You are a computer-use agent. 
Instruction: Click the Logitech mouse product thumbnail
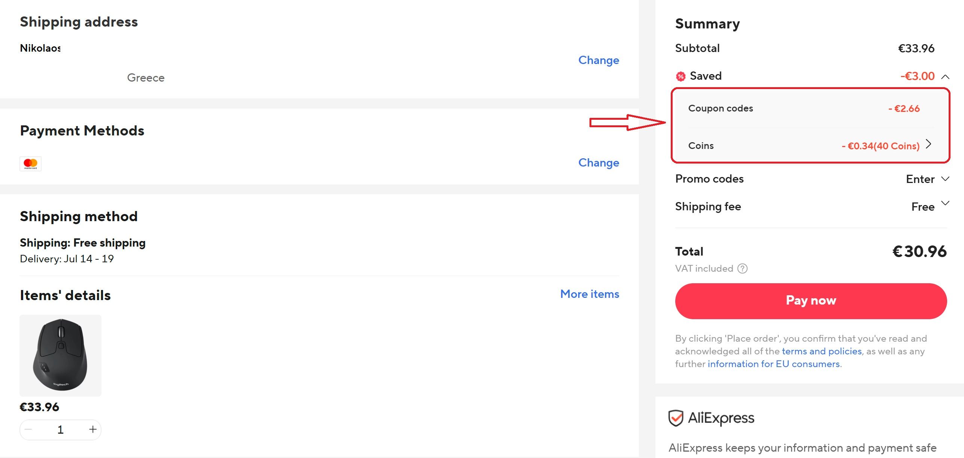click(x=60, y=355)
